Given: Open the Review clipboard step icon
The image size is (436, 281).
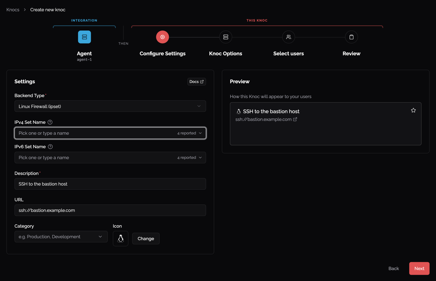Looking at the screenshot, I should (351, 37).
